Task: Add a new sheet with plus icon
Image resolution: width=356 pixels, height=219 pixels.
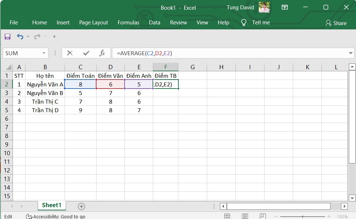Action: (81, 206)
